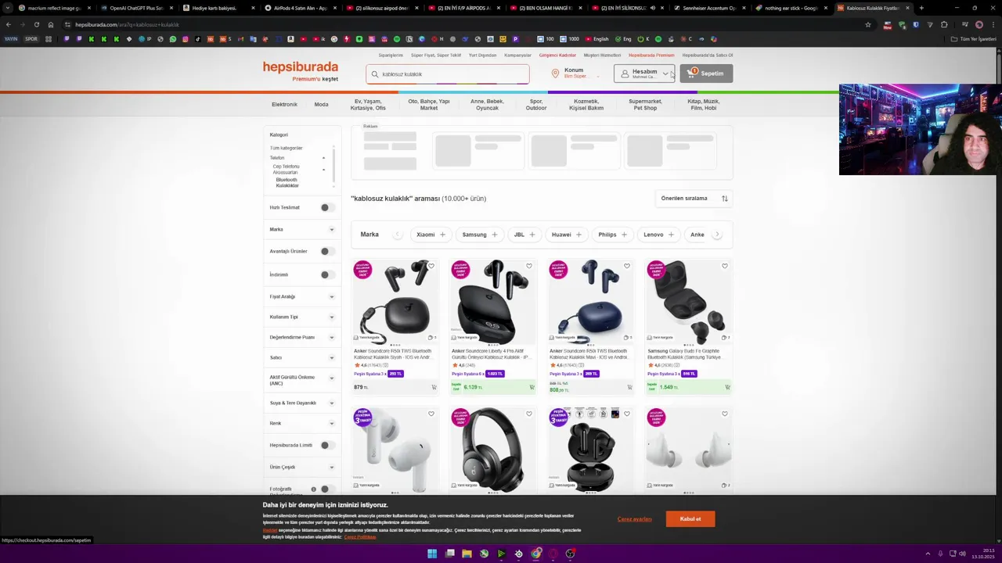Open Ev, Yaşam, Kırtasiye, Ofis menu
The image size is (1002, 563).
[x=368, y=105]
